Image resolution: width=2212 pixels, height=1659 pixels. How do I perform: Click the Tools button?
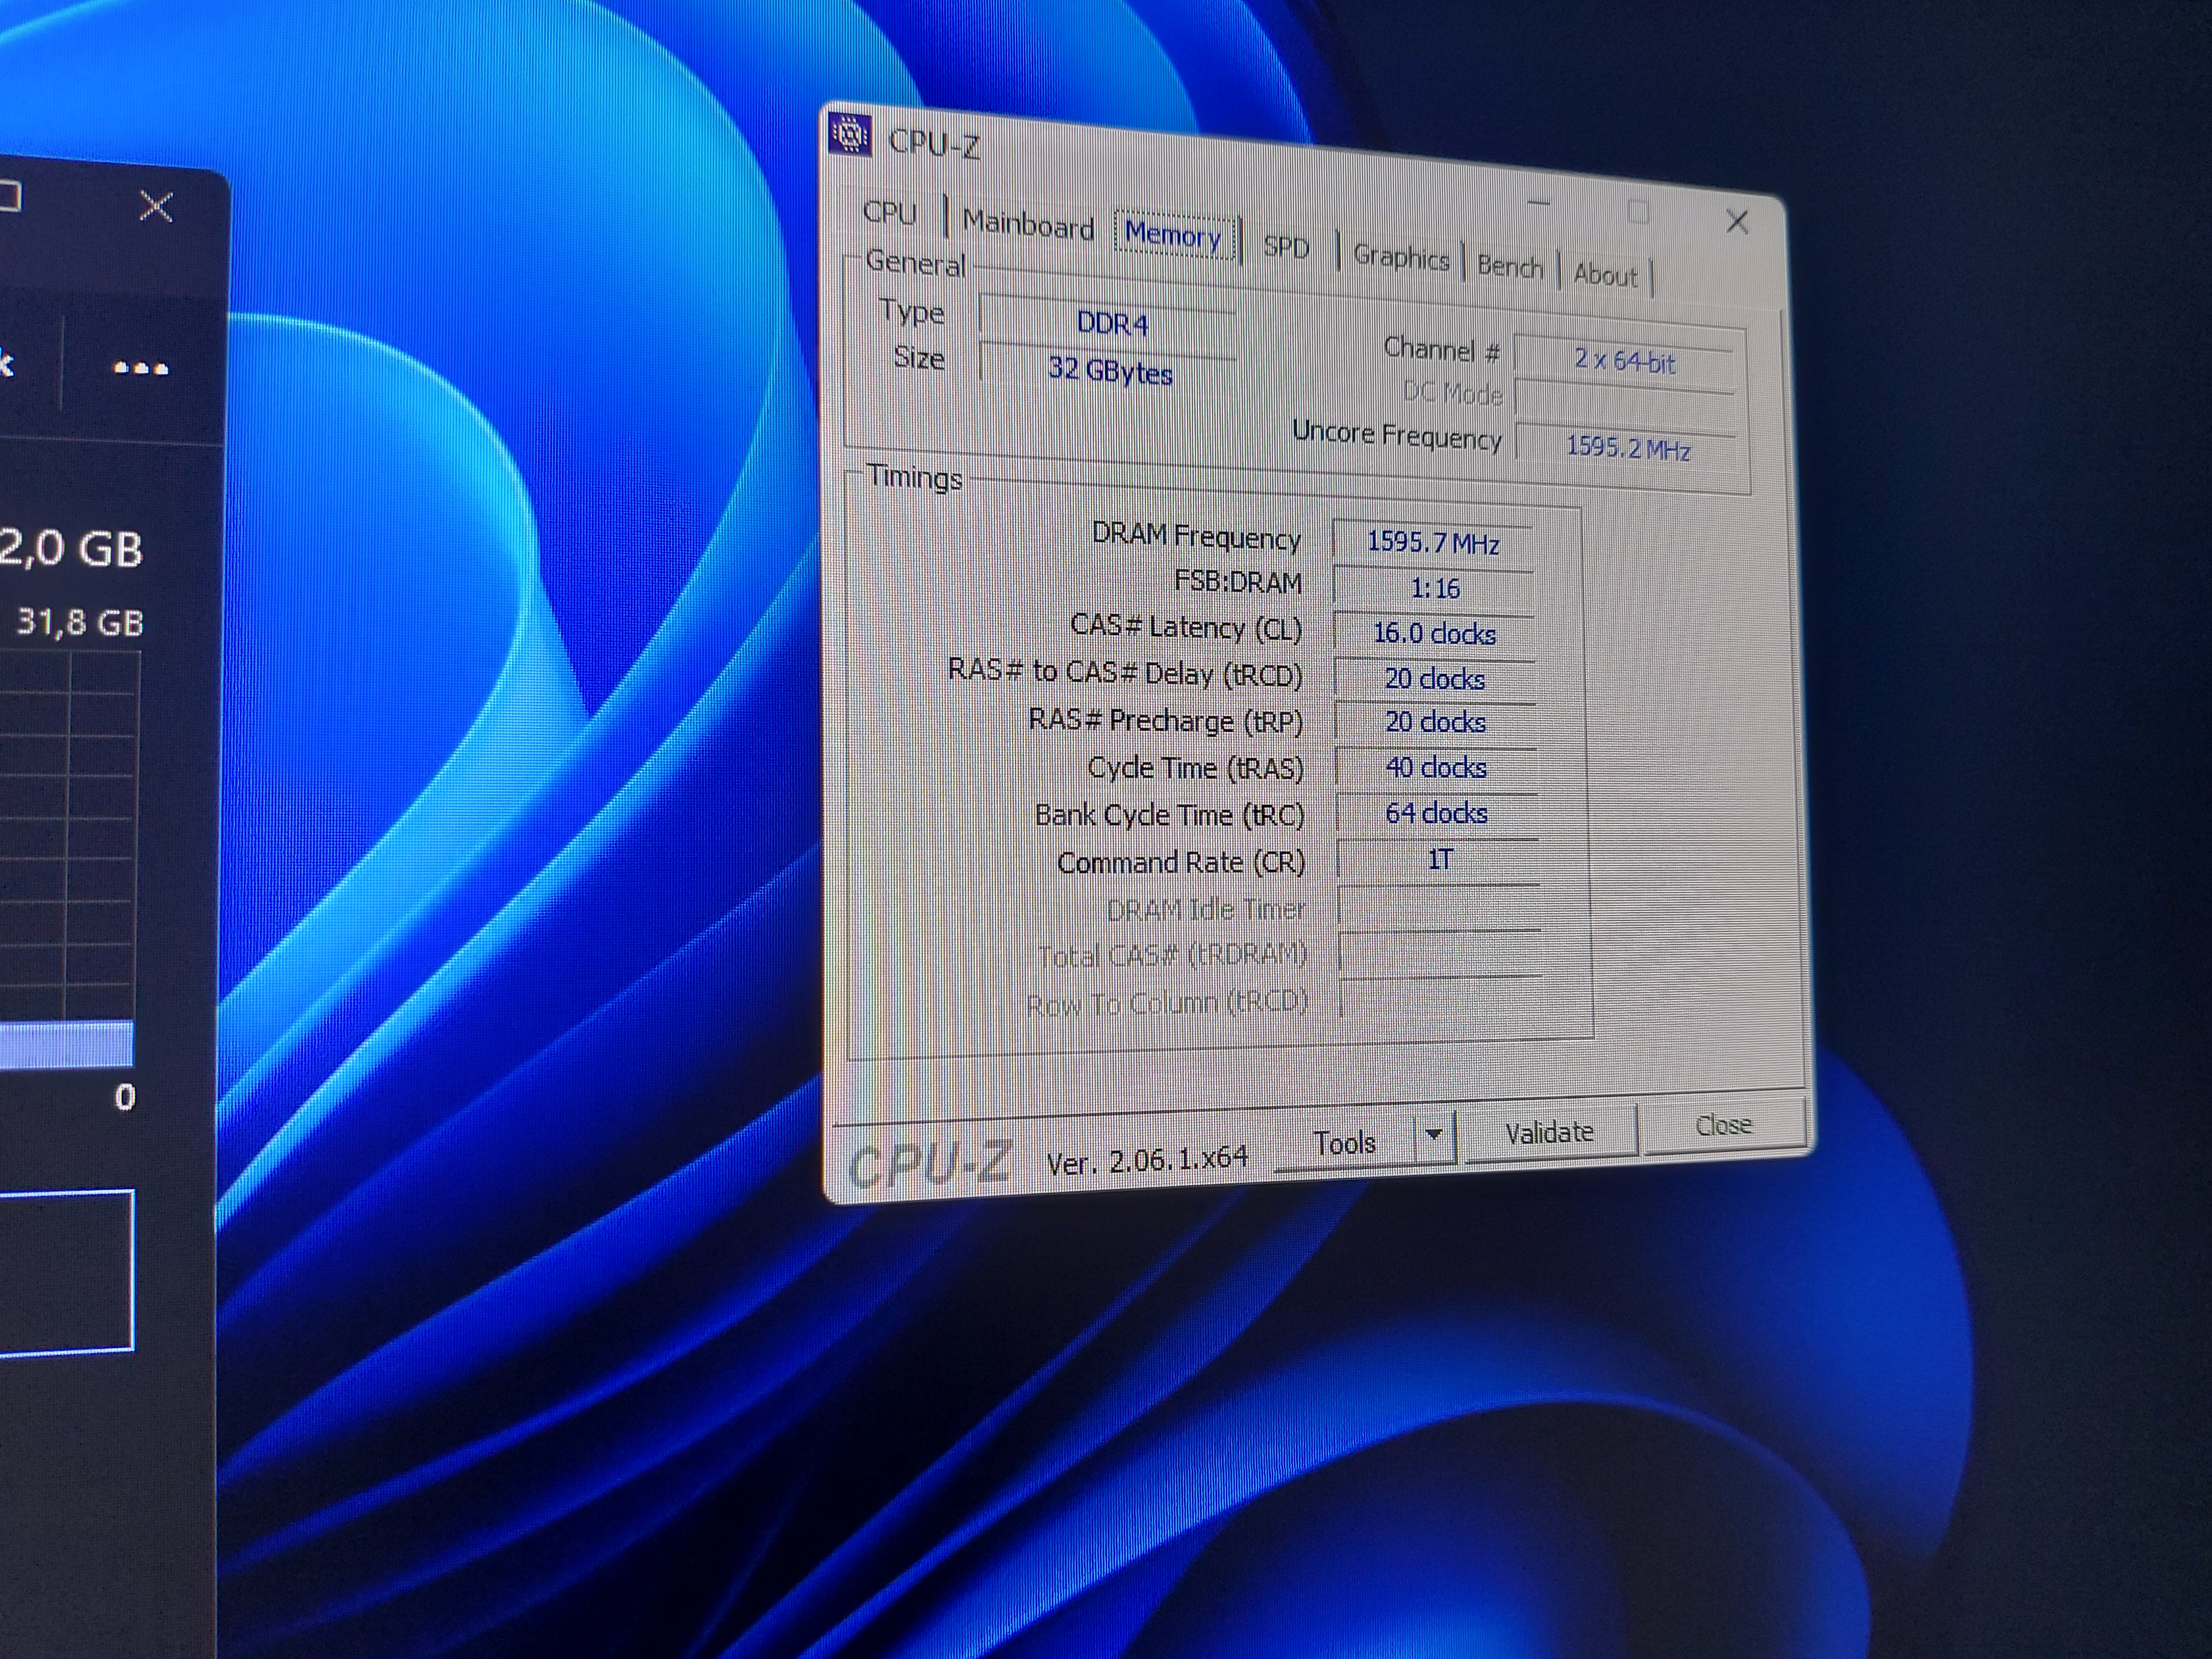point(1345,1143)
